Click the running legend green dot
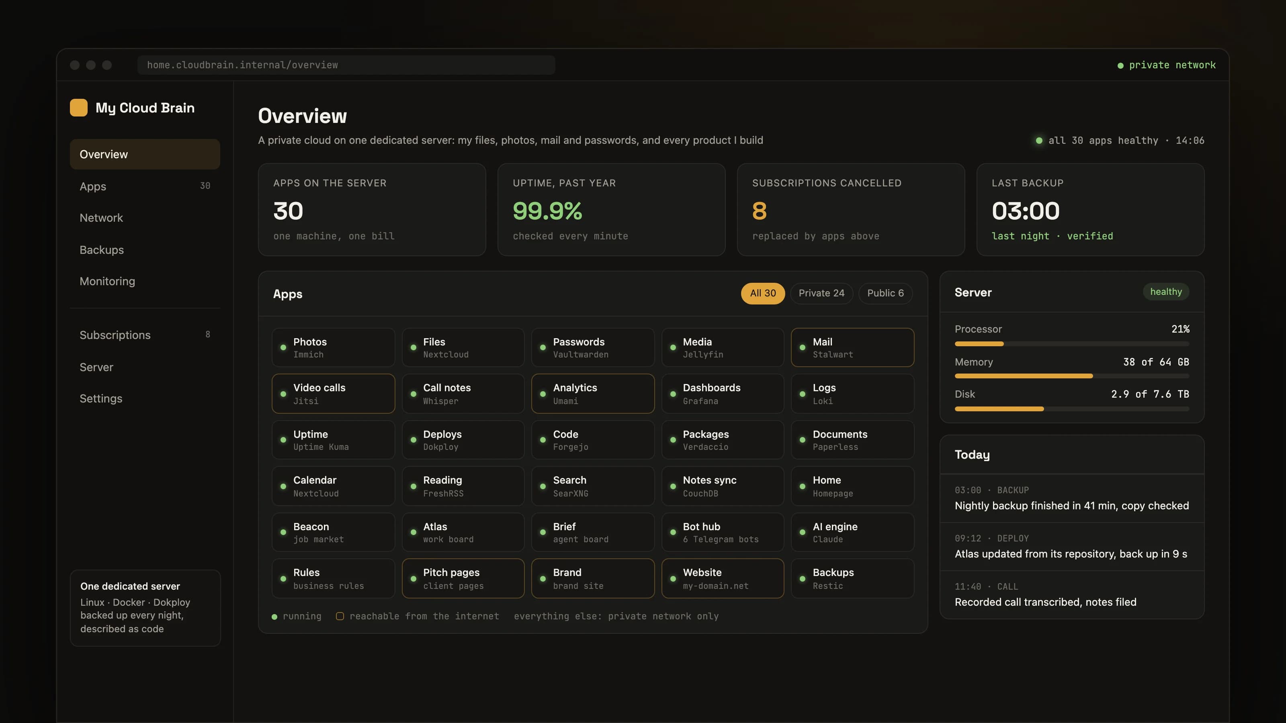Viewport: 1286px width, 723px height. (274, 617)
